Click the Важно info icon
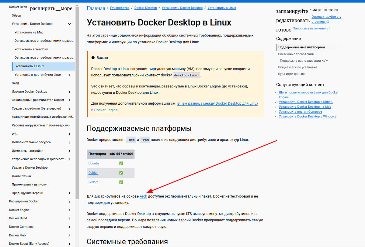The image size is (365, 247). coord(93,58)
